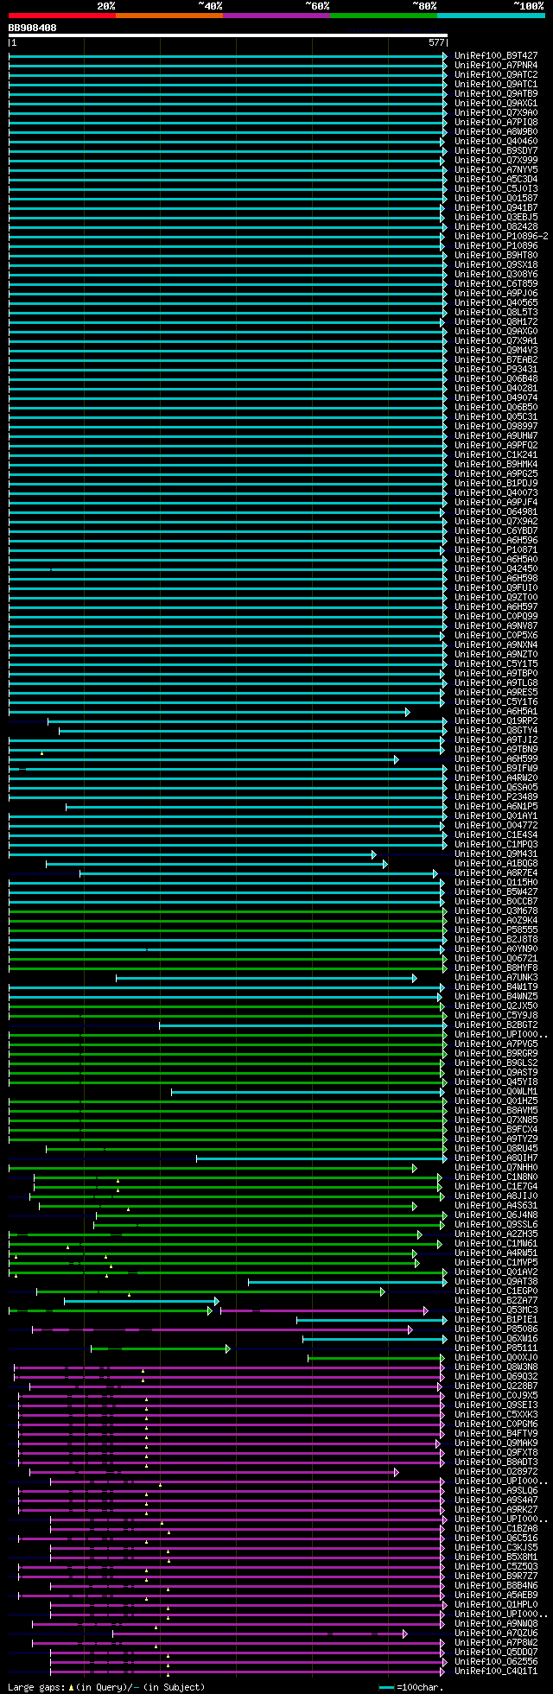This screenshot has height=1694, width=553.
Task: Open the UniRef100_Q9ATC2 hit label
Action: pyautogui.click(x=496, y=74)
